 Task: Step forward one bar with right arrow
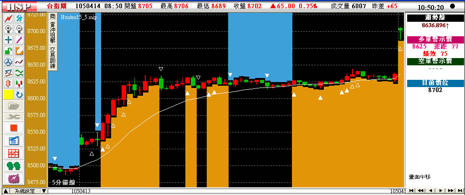tap(441, 190)
